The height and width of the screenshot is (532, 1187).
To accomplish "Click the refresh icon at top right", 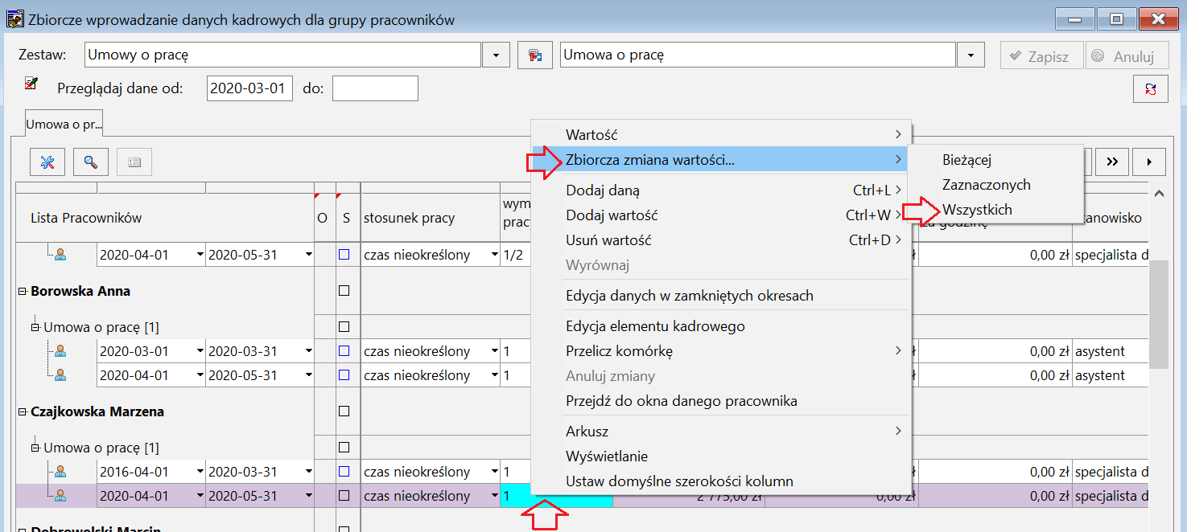I will tap(1150, 89).
